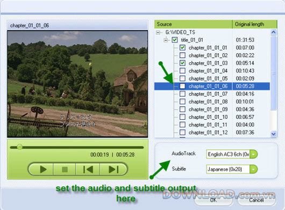This screenshot has width=285, height=210.
Task: Check the chapter_01_01_08 checkbox
Action: coord(182,102)
